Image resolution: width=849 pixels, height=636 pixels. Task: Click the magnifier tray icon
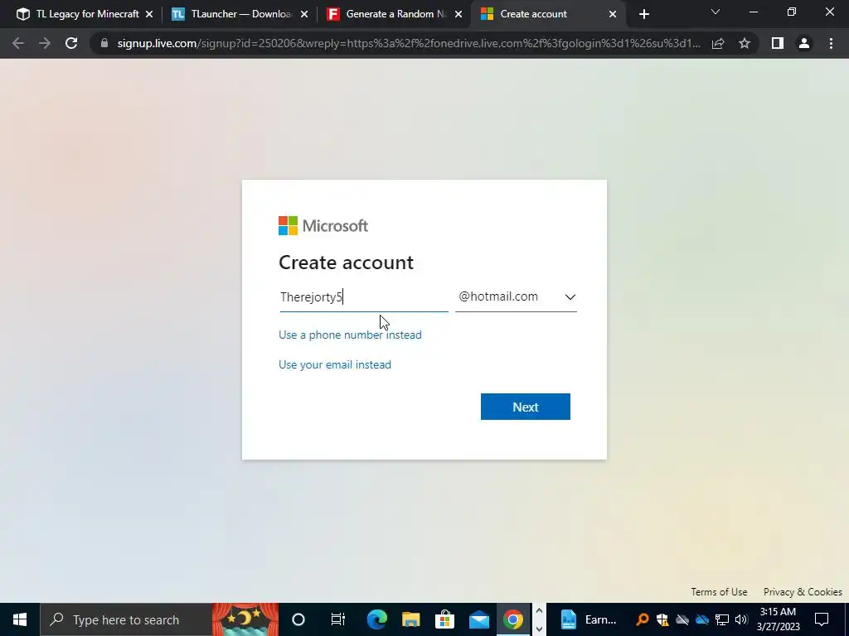click(643, 619)
